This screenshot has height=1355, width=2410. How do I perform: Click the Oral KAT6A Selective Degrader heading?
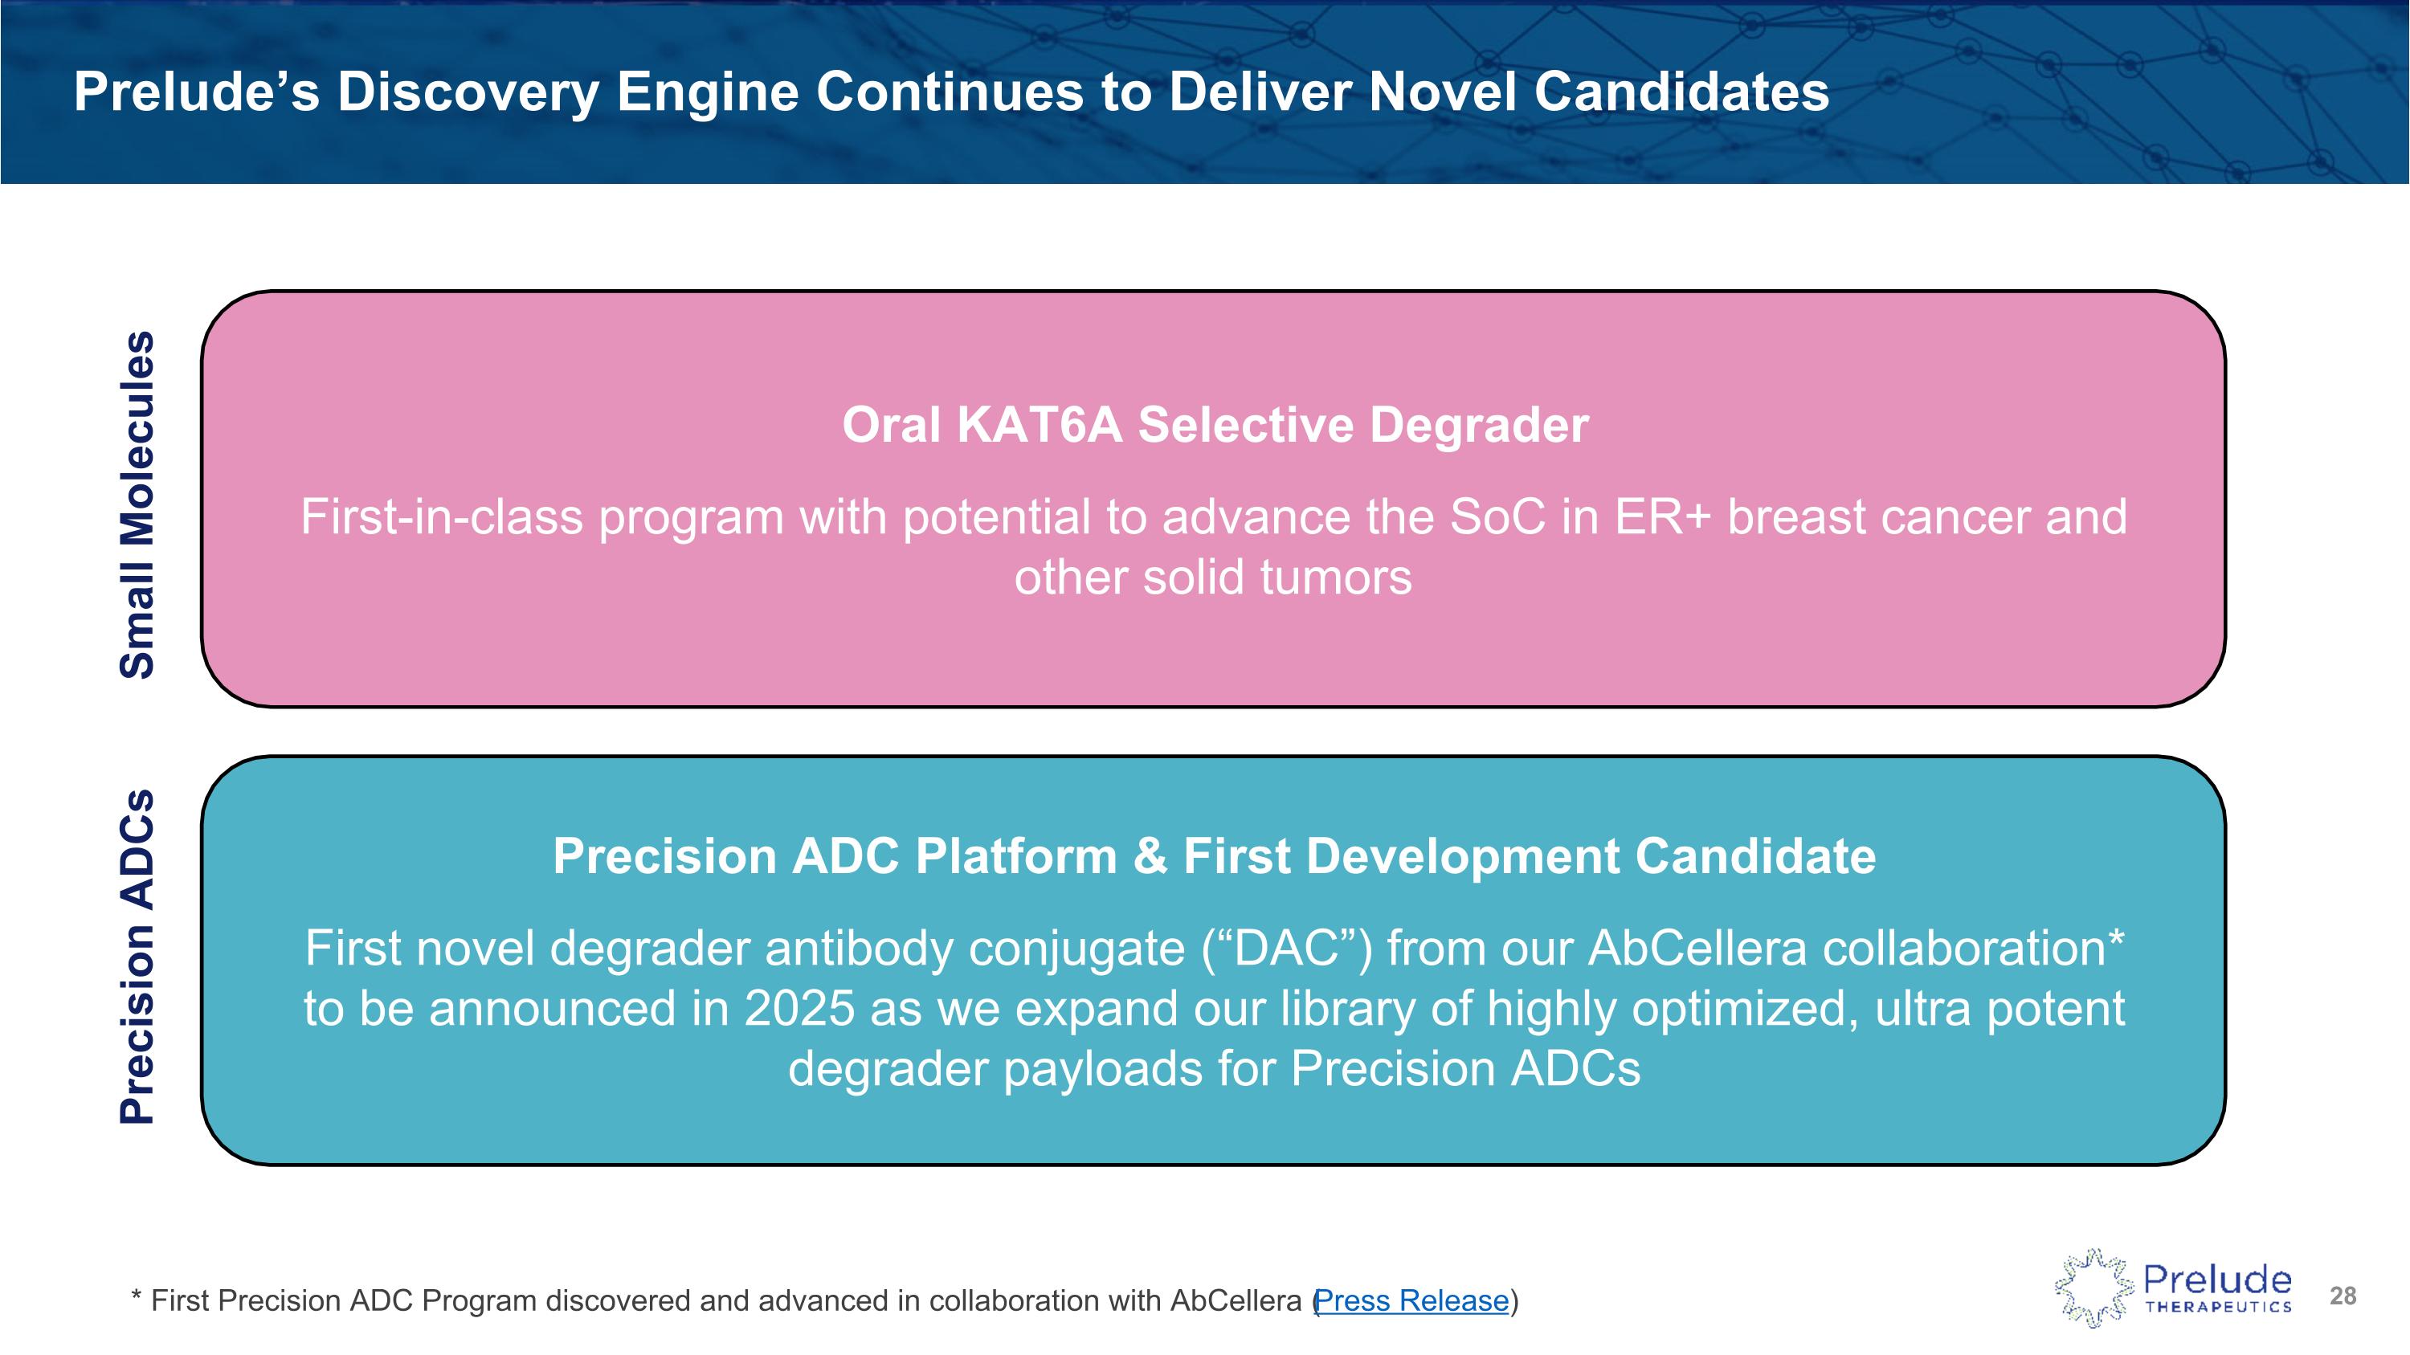point(1215,425)
